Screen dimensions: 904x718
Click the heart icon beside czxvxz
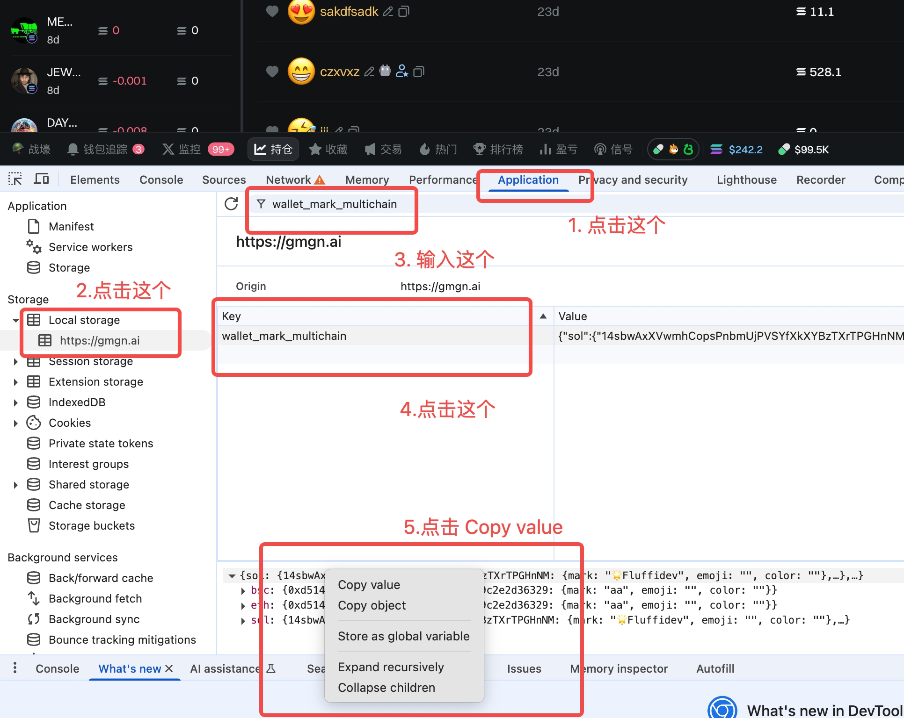point(272,72)
